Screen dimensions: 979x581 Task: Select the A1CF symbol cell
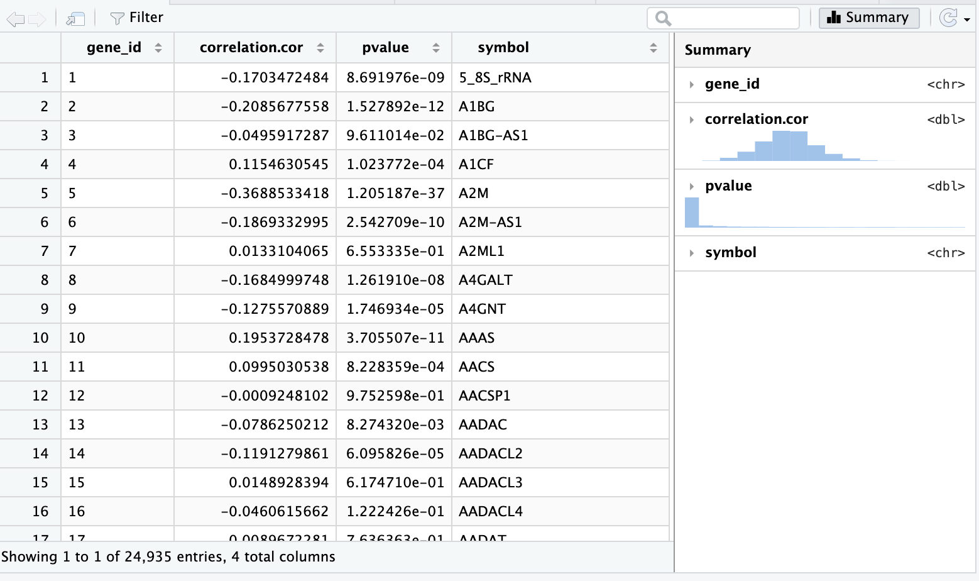[560, 164]
